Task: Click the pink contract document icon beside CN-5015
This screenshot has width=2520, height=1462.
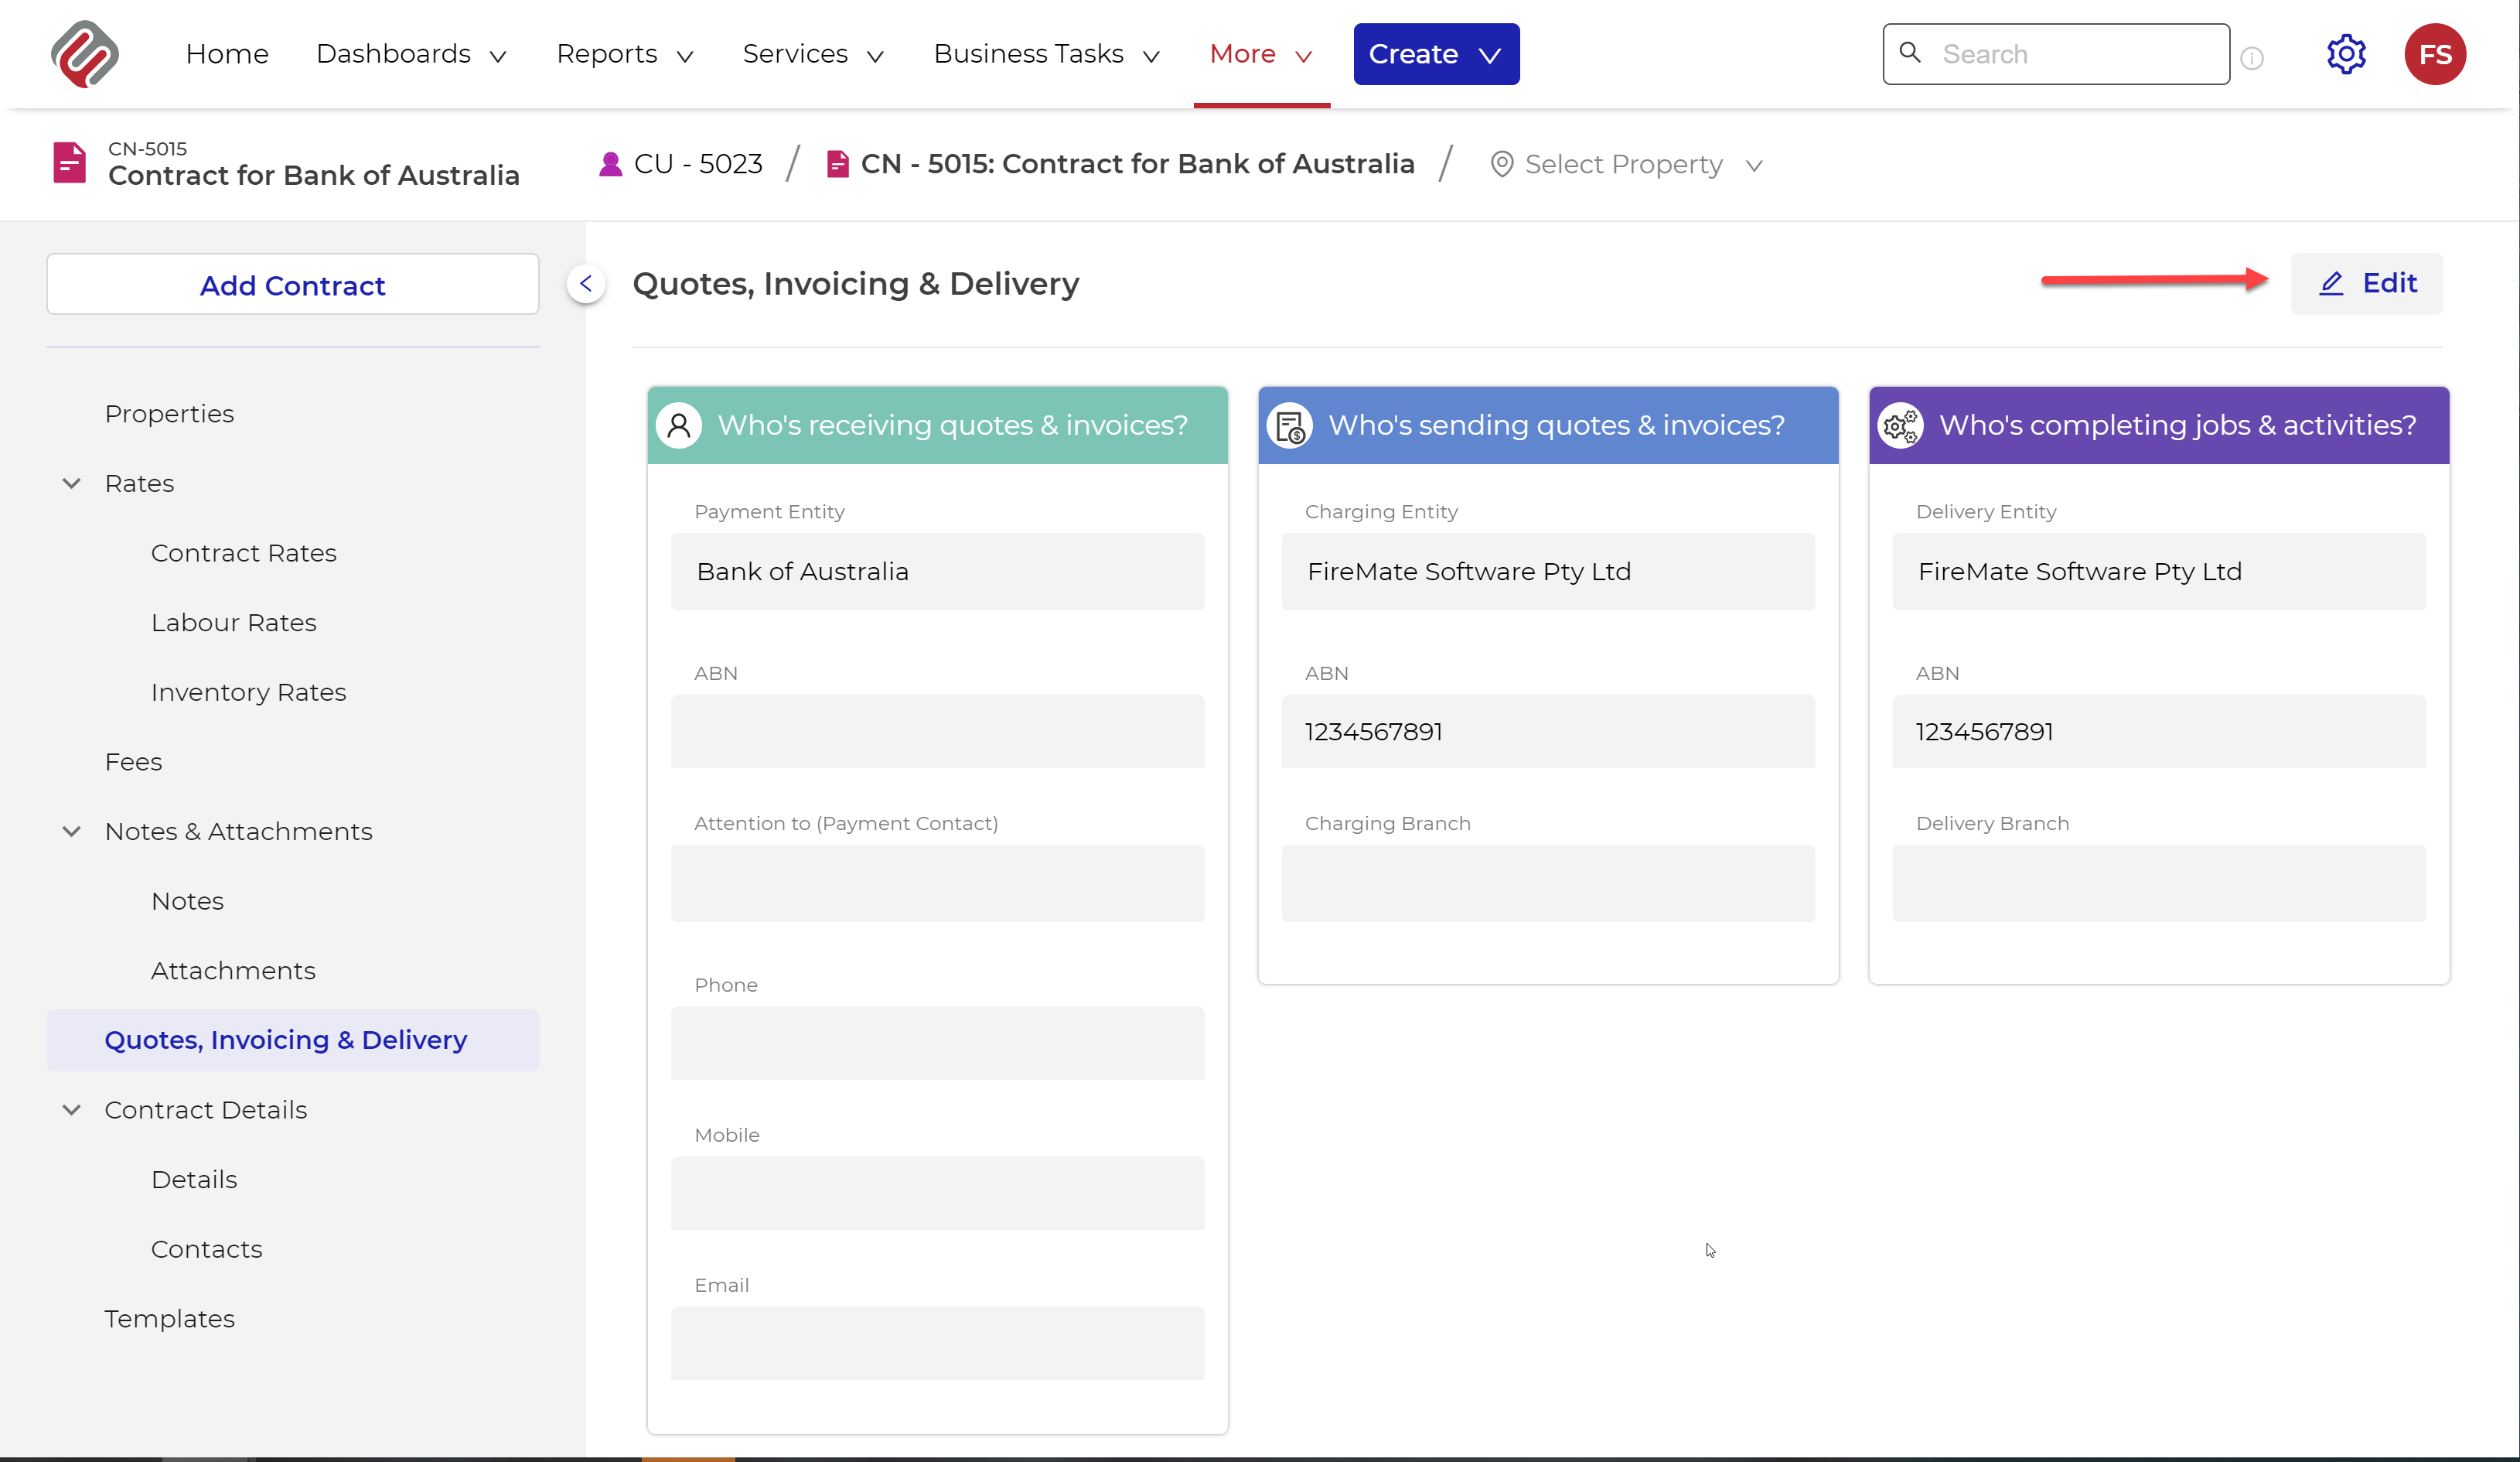Action: pos(69,163)
